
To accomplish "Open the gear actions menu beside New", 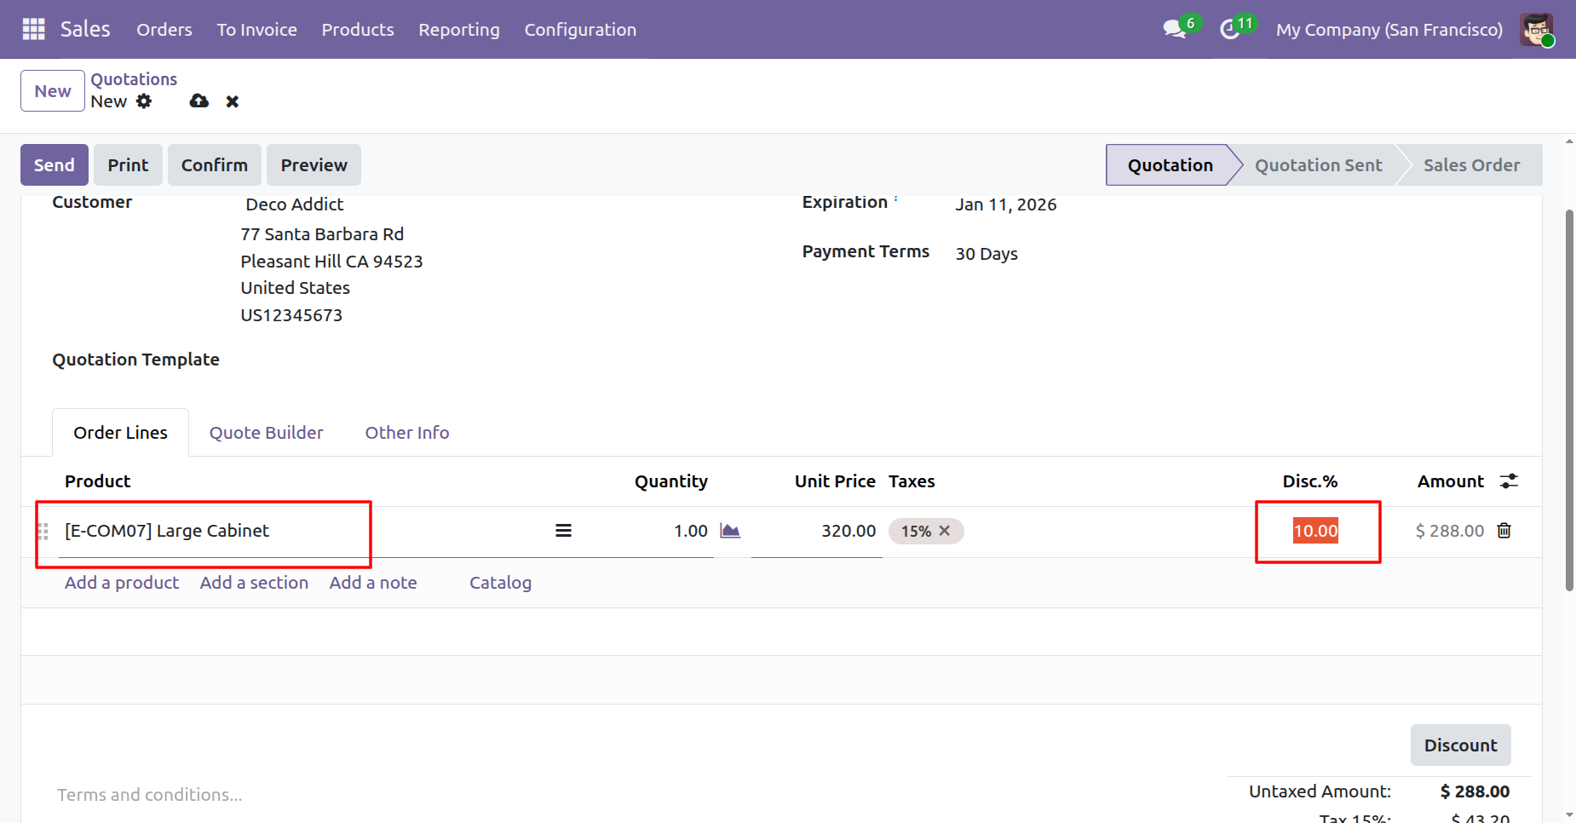I will click(144, 101).
